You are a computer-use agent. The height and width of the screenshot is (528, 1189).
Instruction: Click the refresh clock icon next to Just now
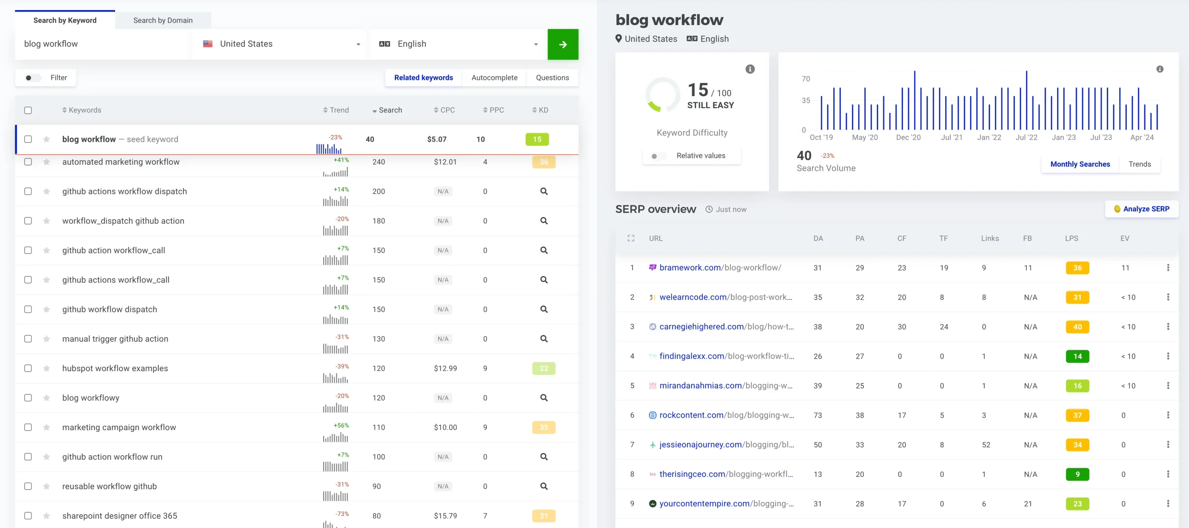pyautogui.click(x=709, y=209)
